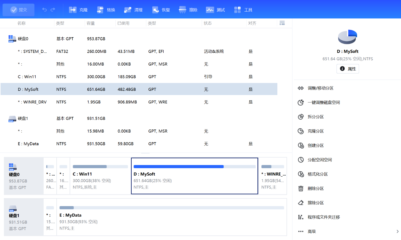
Task: Open the Tools (工具) toolbar menu
Action: click(237, 10)
